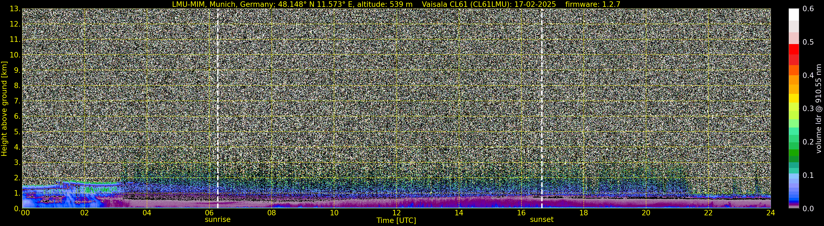Click the white dashed sunrise marker line
This screenshot has height=226, width=824.
point(217,109)
